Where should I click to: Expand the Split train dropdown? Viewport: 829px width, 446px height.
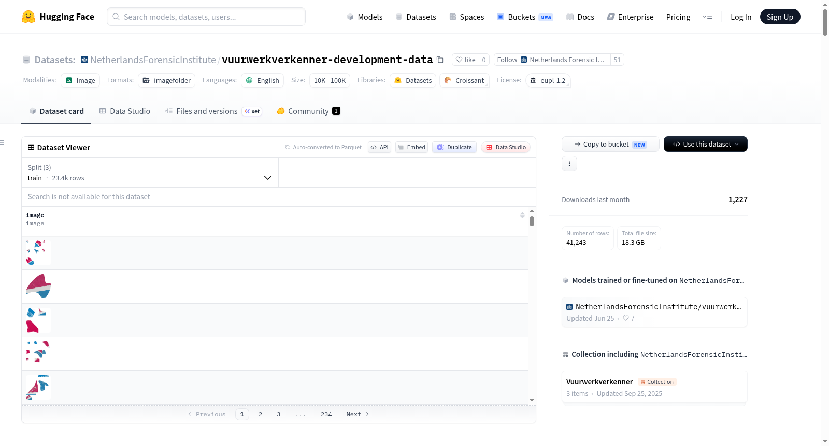click(x=150, y=172)
